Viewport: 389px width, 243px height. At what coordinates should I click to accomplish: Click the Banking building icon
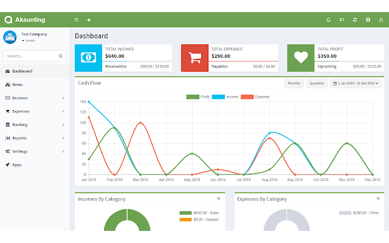click(8, 125)
